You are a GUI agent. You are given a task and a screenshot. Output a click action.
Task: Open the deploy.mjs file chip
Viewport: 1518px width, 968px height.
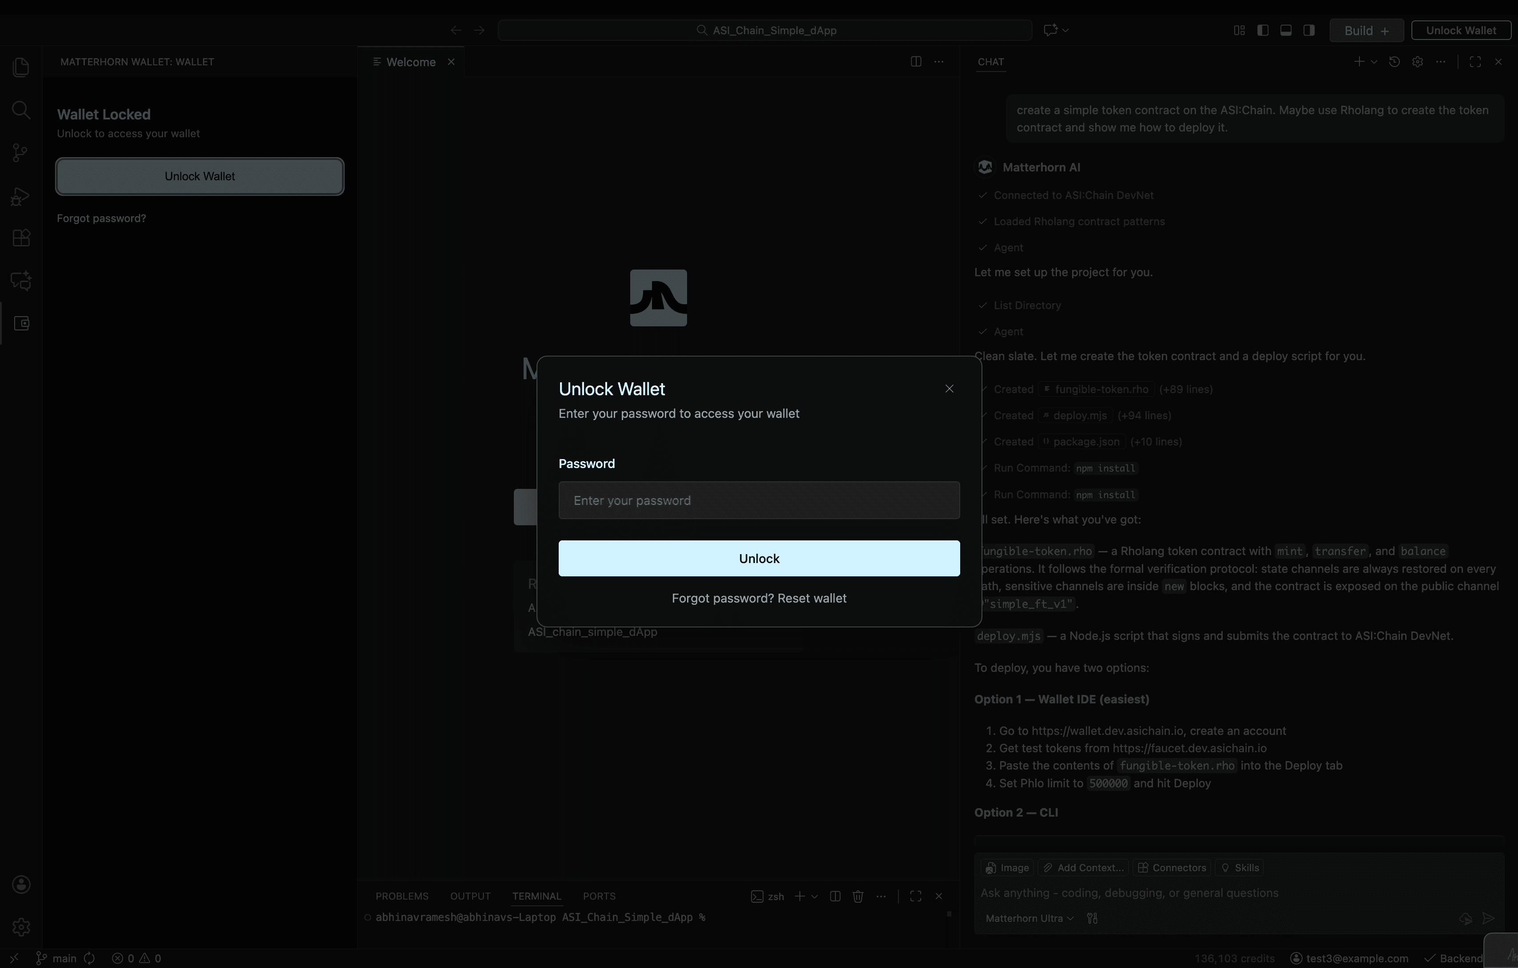click(x=1076, y=415)
